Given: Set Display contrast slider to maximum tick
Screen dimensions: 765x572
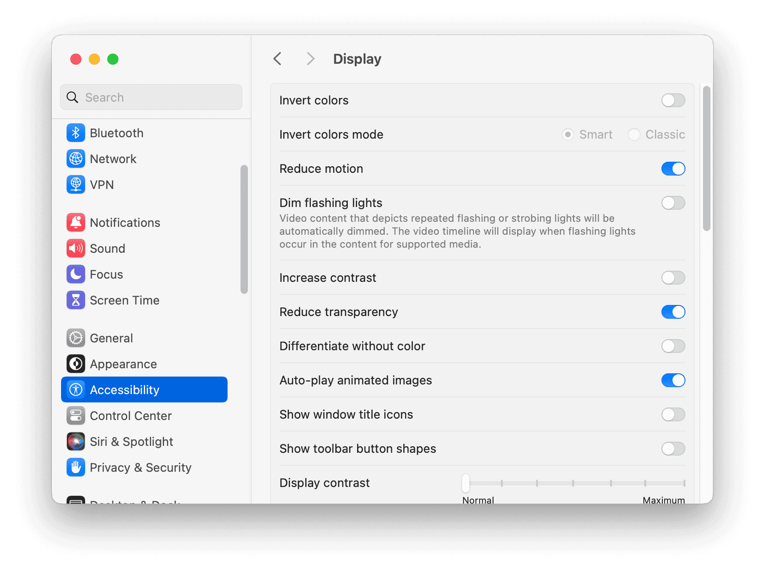Looking at the screenshot, I should click(x=684, y=483).
